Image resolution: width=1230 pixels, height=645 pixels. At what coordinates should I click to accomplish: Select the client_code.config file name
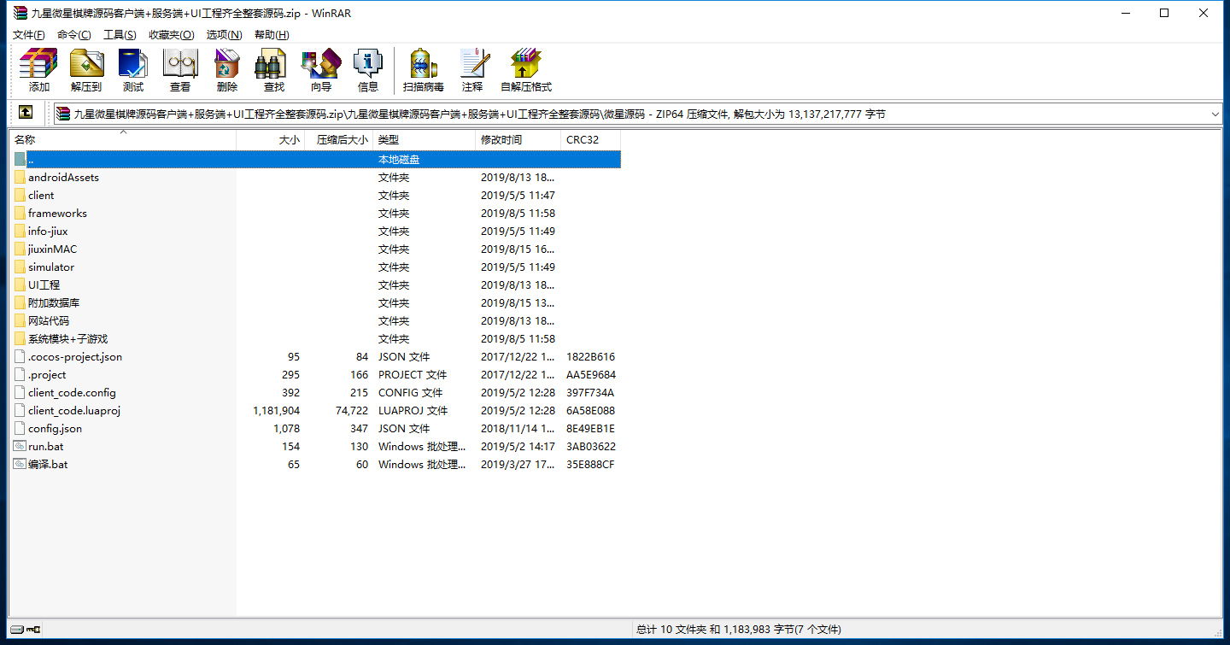pyautogui.click(x=72, y=393)
